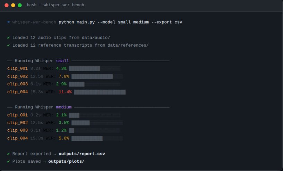Click the 'Running Whisper small' section header
This screenshot has width=283, height=171.
(88, 61)
